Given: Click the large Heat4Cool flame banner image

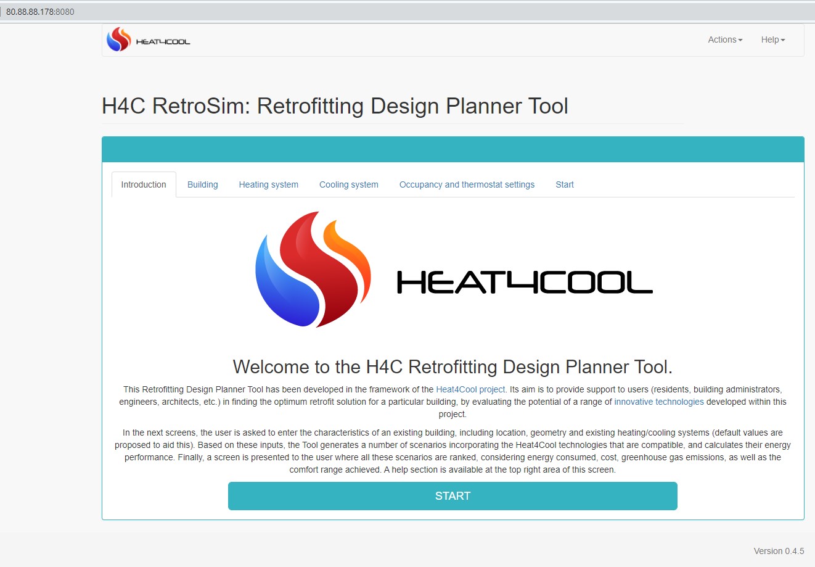Looking at the screenshot, I should (x=453, y=270).
